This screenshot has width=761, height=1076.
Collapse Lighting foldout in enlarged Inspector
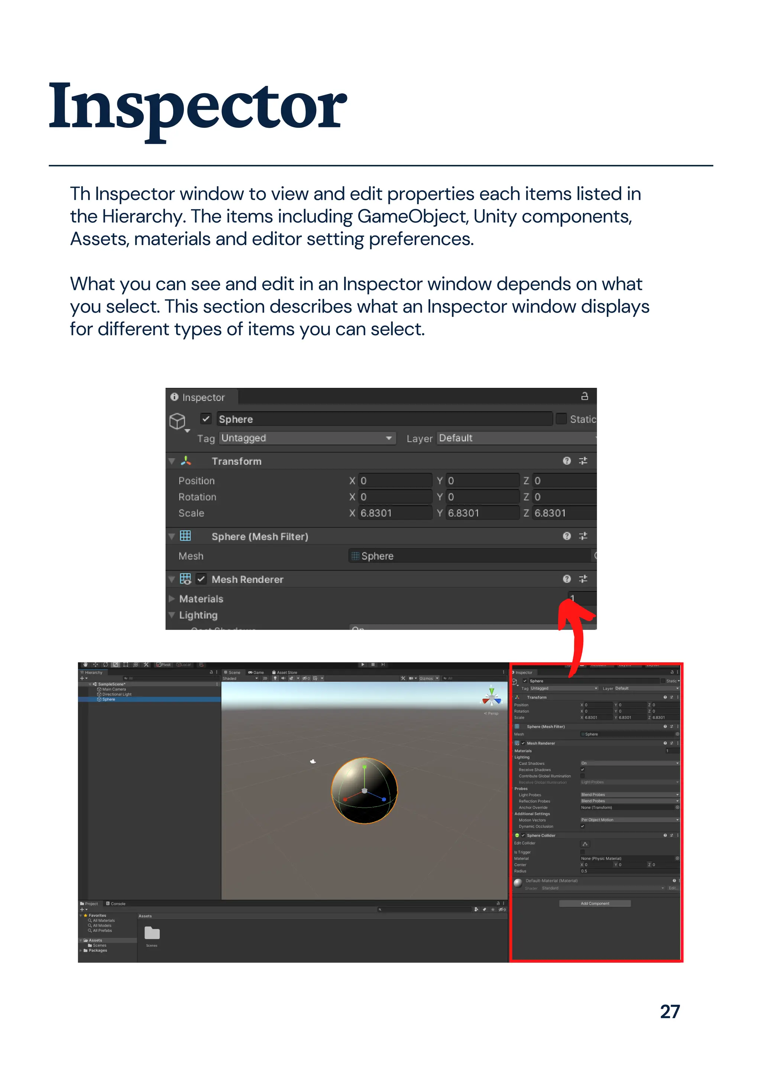[x=172, y=615]
